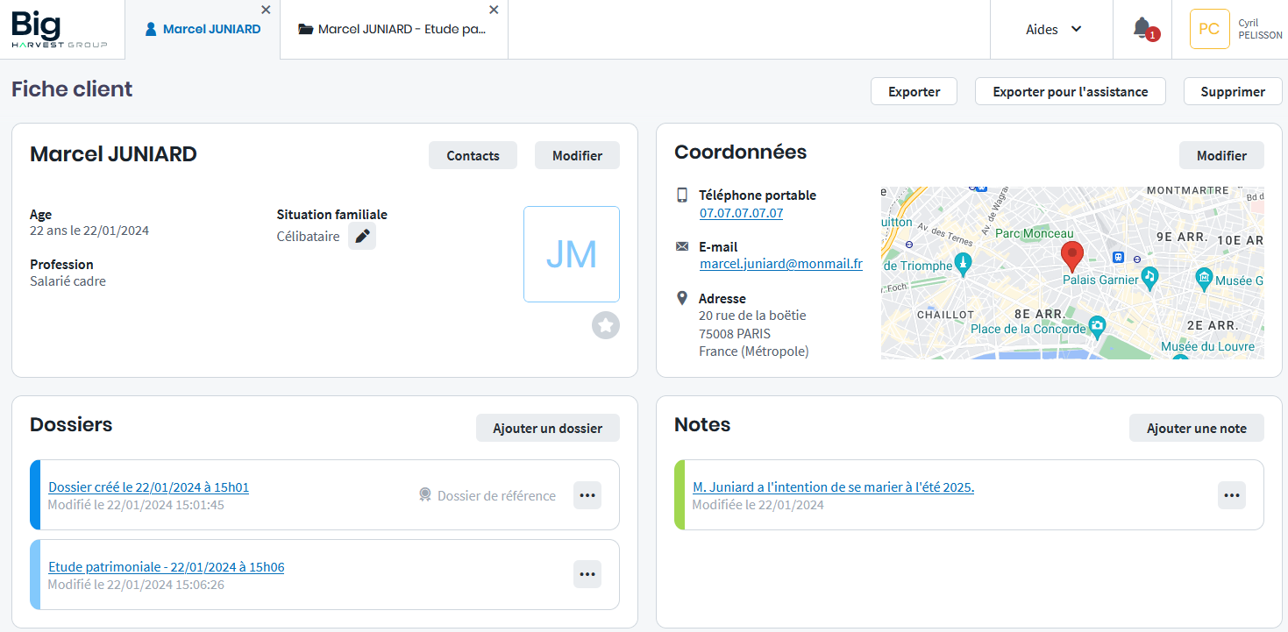The width and height of the screenshot is (1288, 632).
Task: Click Exporter pour l'assistance button
Action: coord(1070,91)
